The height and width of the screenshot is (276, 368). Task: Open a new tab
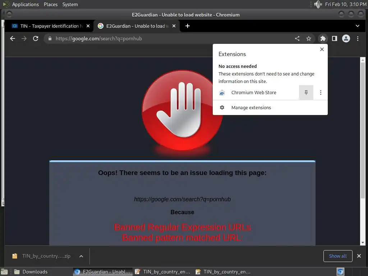[x=188, y=26]
